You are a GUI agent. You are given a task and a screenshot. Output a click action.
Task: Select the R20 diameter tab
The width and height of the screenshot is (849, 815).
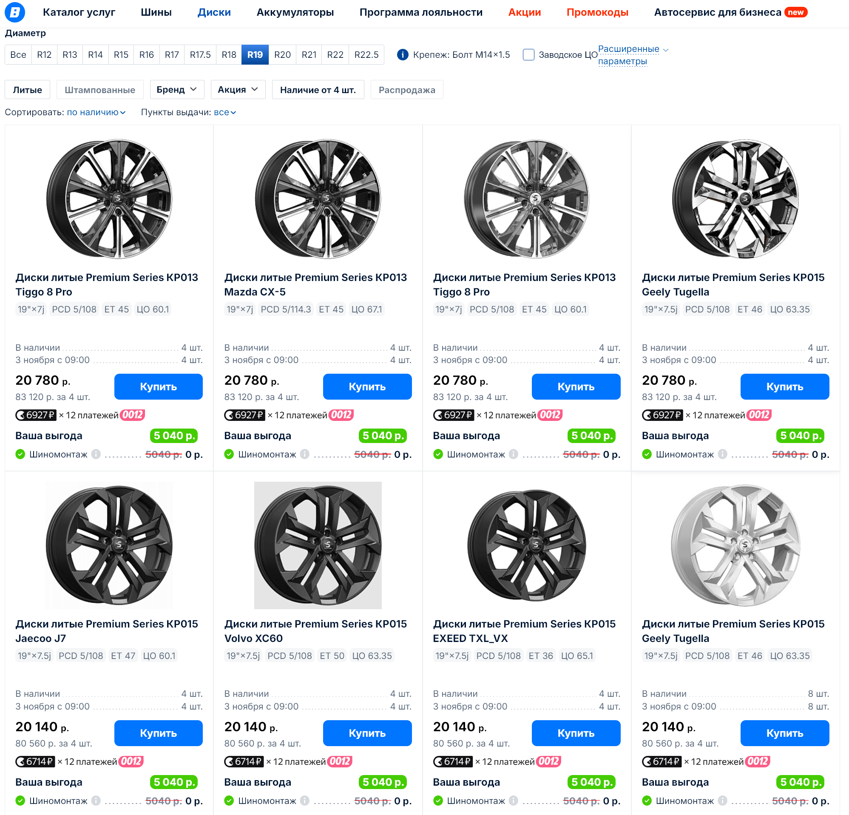tap(282, 54)
